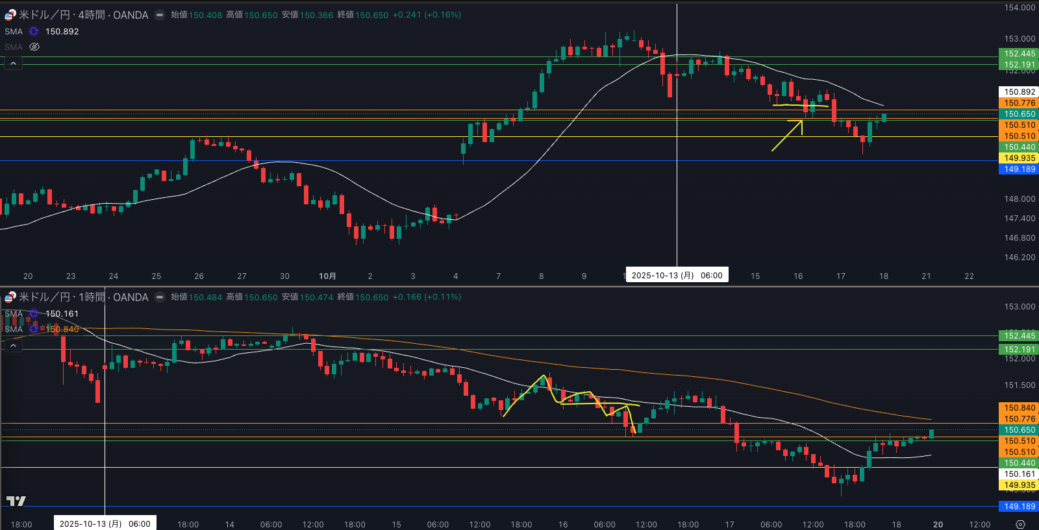Click the purple icon beside SMA 150.161
This screenshot has width=1039, height=530.
click(34, 313)
